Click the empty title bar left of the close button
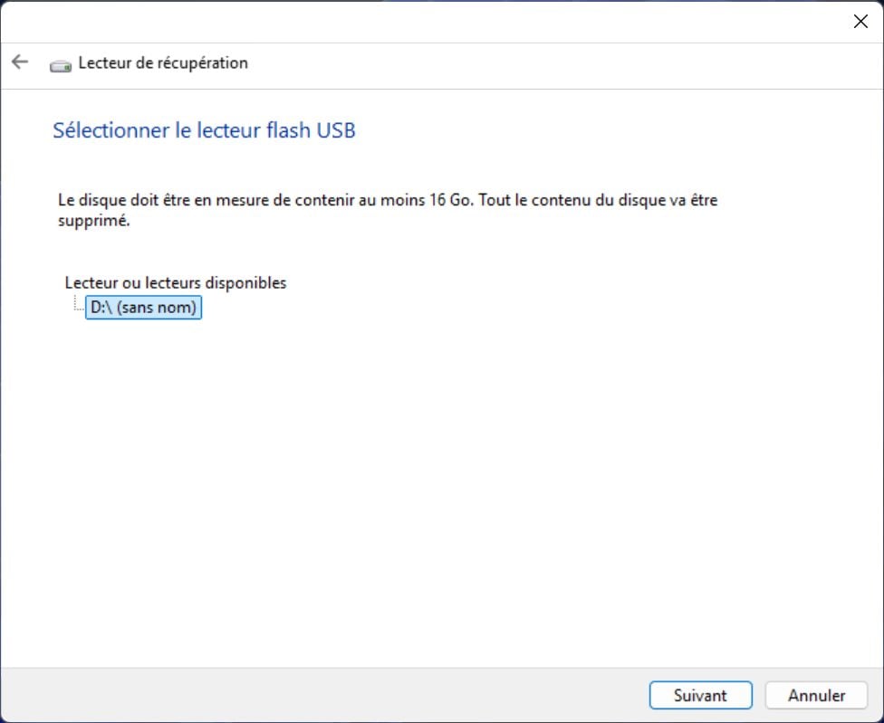Viewport: 884px width, 723px height. pyautogui.click(x=435, y=22)
